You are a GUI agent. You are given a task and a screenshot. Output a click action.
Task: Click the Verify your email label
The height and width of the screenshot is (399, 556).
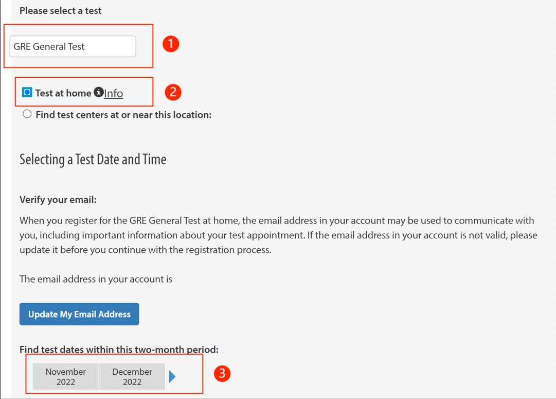pyautogui.click(x=58, y=200)
